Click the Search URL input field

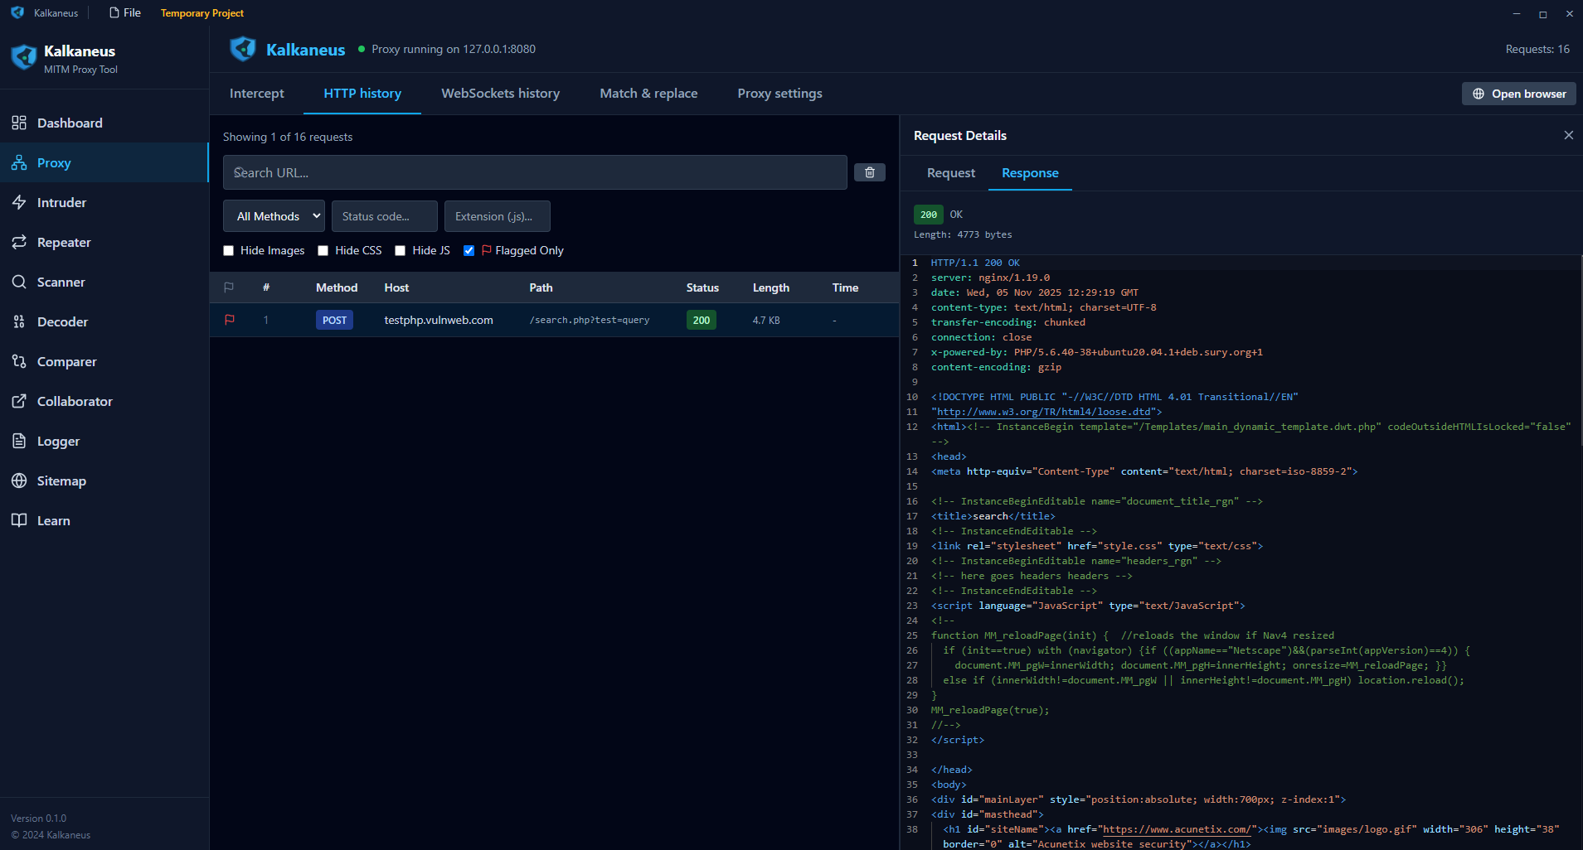(535, 172)
